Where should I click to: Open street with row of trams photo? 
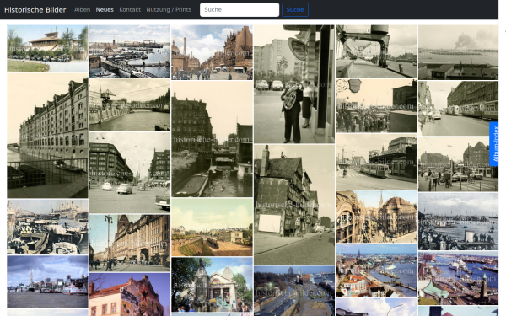tap(458, 108)
